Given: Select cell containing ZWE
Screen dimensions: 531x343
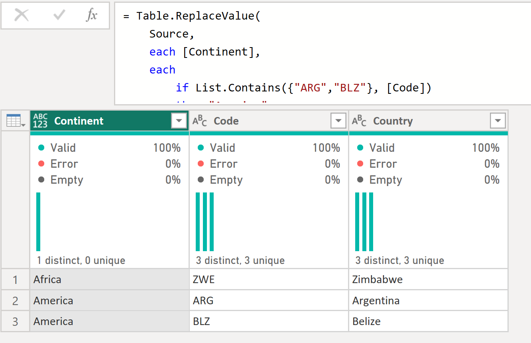Looking at the screenshot, I should 269,279.
